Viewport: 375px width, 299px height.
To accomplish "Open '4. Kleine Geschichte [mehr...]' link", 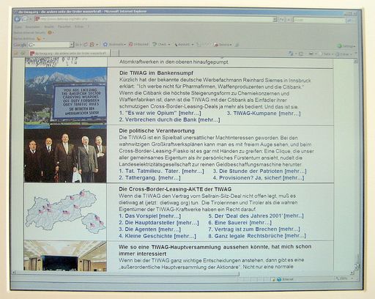I will [157, 236].
